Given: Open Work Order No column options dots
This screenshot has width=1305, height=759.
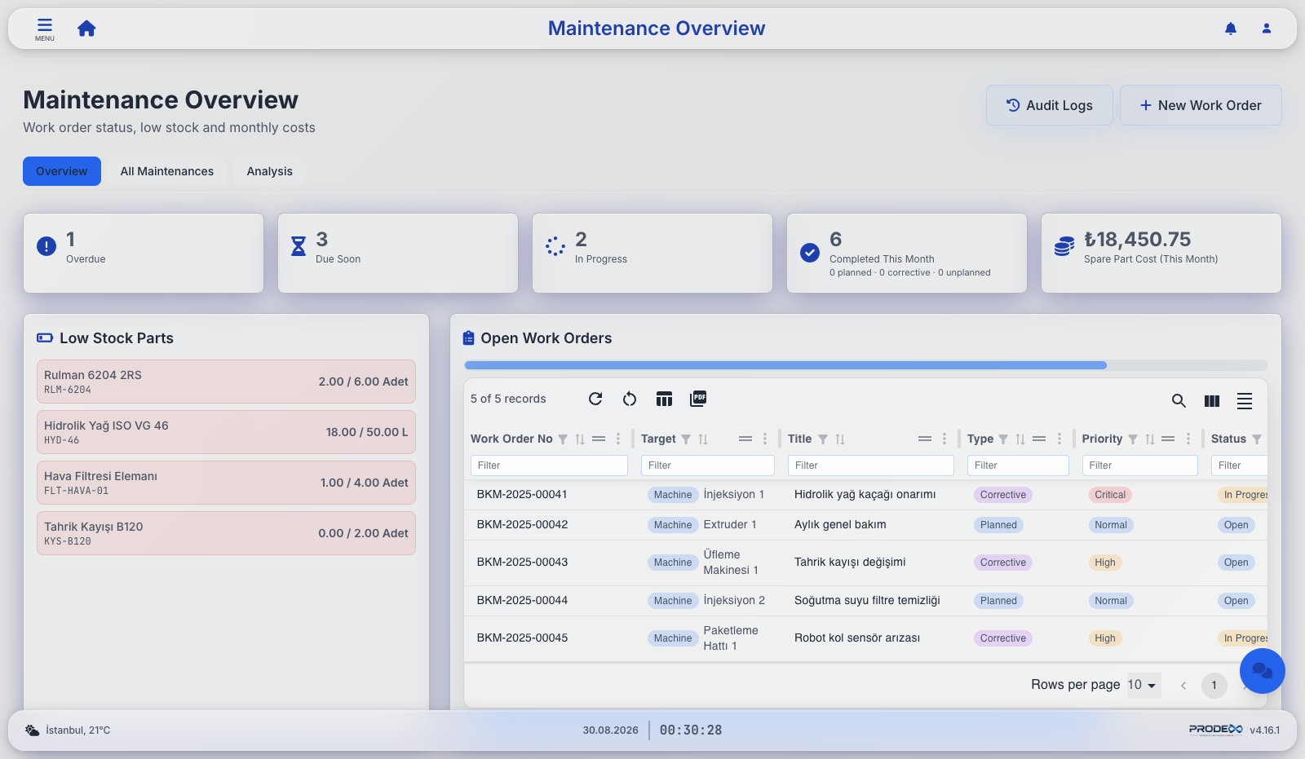Looking at the screenshot, I should tap(618, 439).
